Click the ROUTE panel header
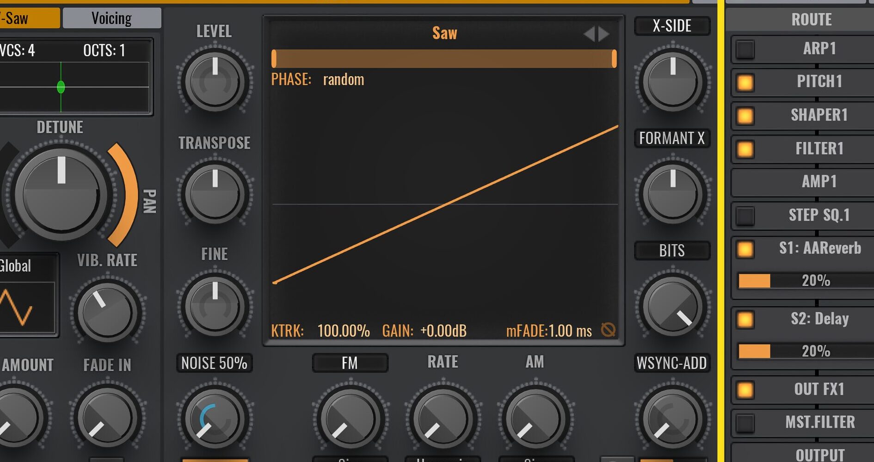 pos(800,19)
